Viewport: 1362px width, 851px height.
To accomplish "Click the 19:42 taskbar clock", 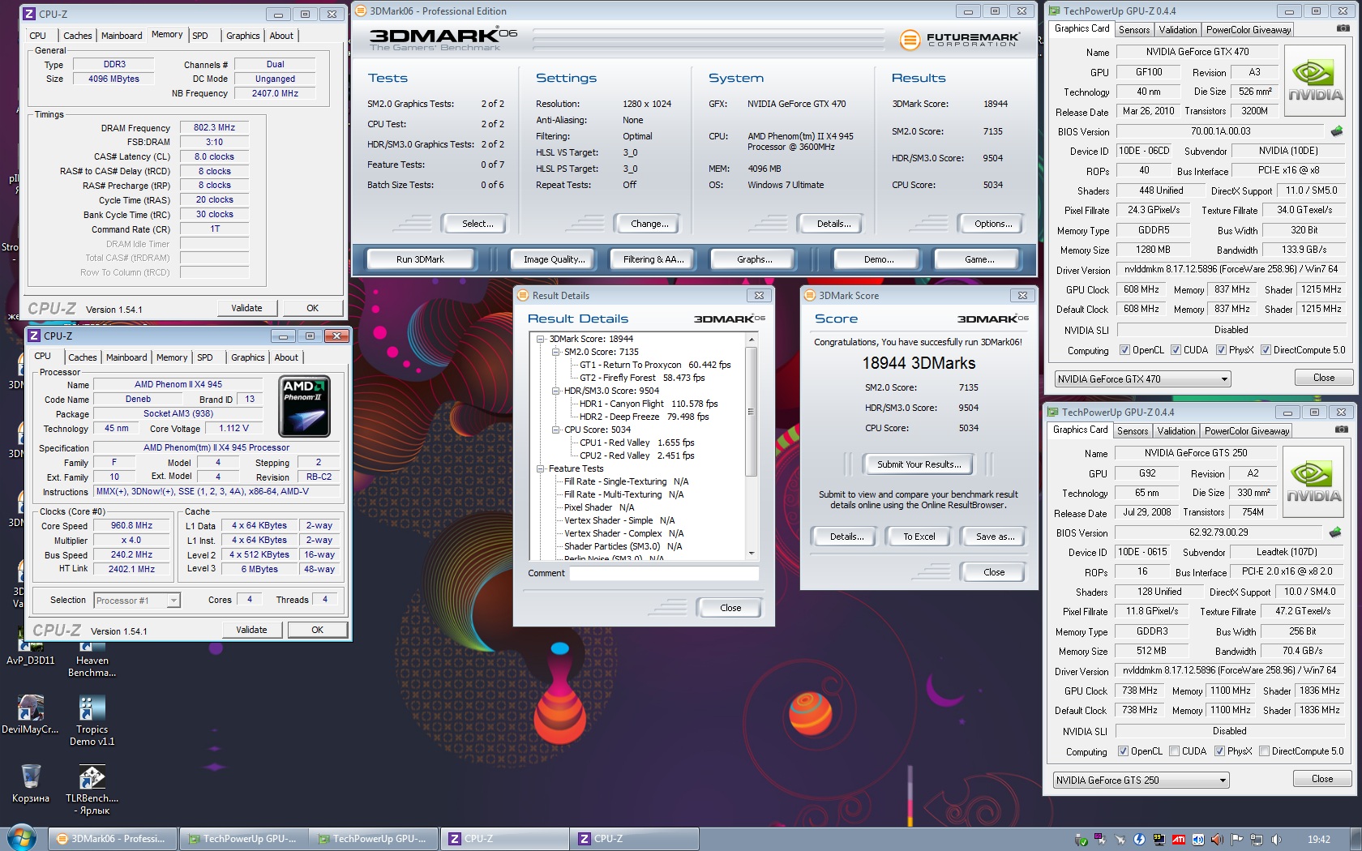I will [x=1319, y=840].
